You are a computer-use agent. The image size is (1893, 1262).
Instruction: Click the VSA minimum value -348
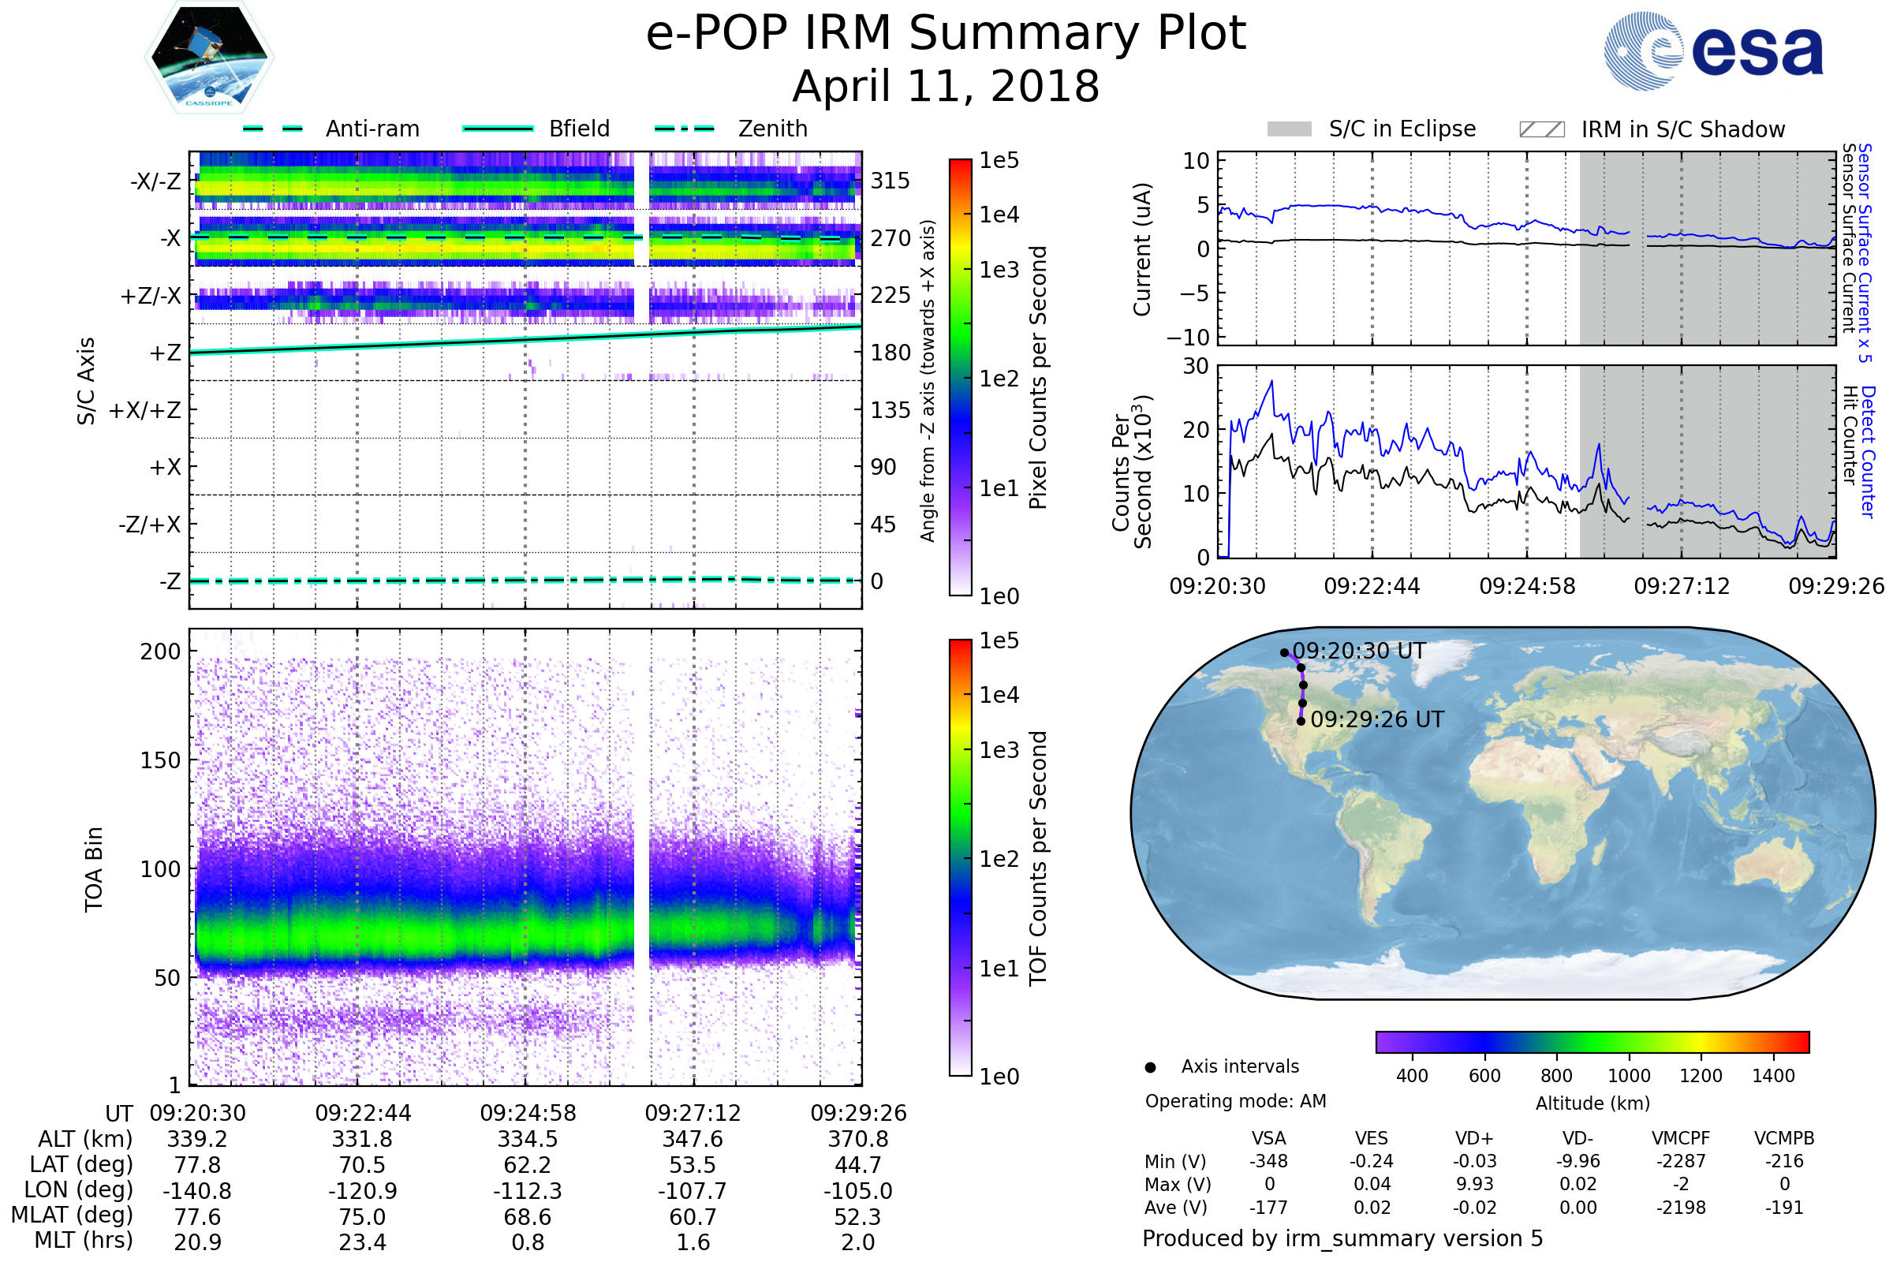pyautogui.click(x=1268, y=1161)
